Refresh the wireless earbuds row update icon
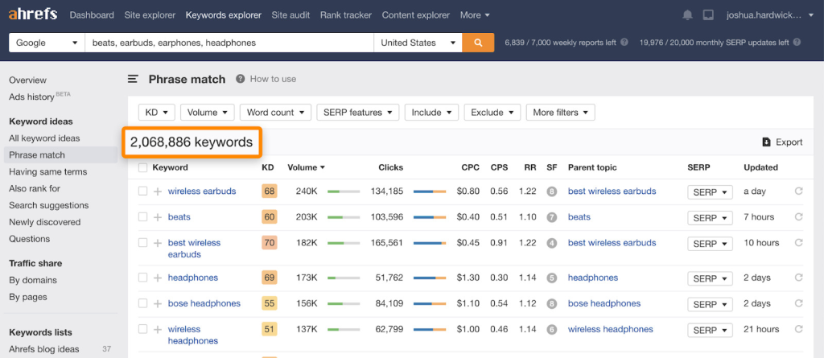Image resolution: width=824 pixels, height=358 pixels. point(798,191)
